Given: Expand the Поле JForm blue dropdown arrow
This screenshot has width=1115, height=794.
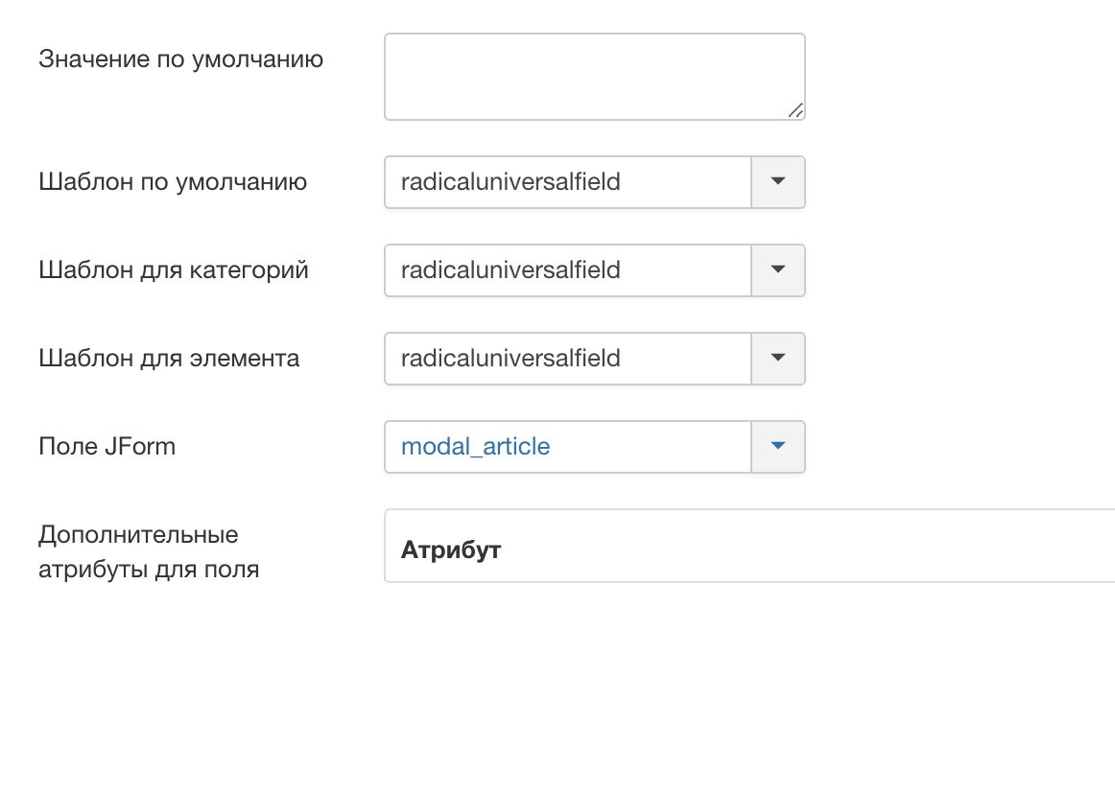Looking at the screenshot, I should coord(778,447).
